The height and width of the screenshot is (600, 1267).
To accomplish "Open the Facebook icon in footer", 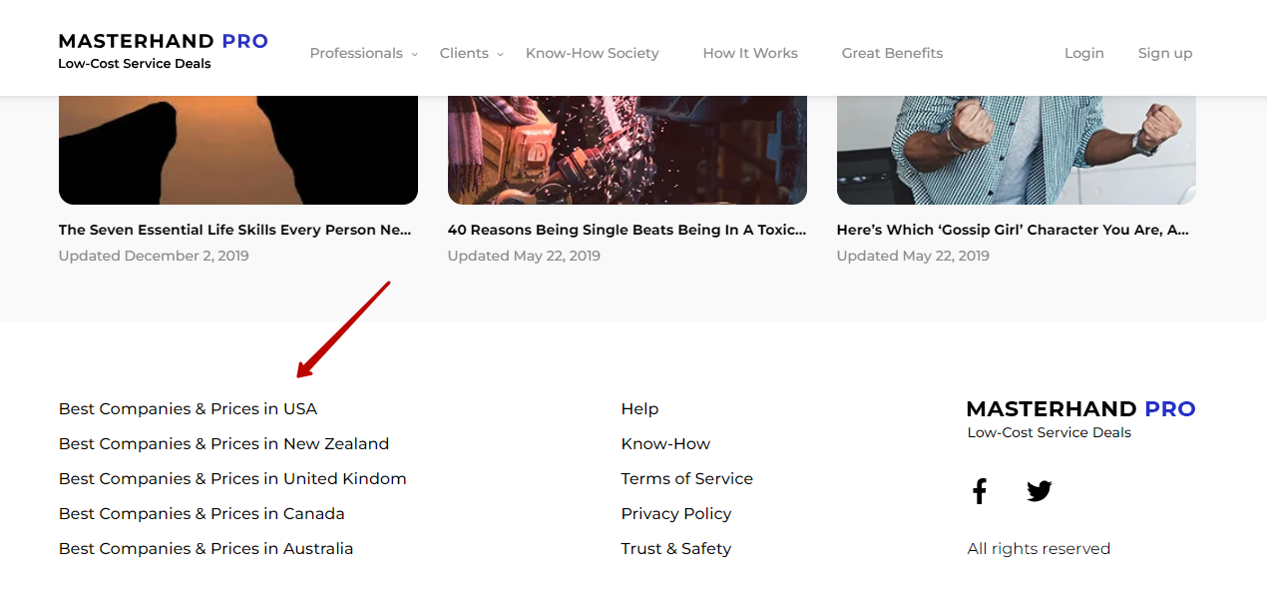I will tap(980, 491).
